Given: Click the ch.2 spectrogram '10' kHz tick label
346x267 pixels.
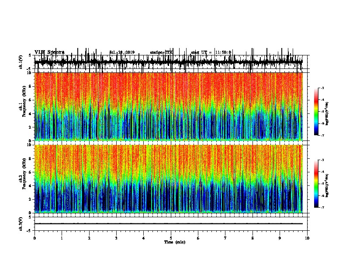Looking at the screenshot, I should tap(30, 145).
